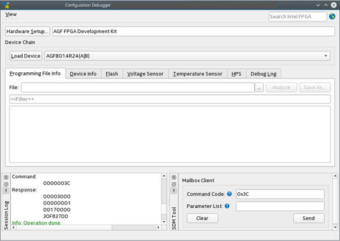Click the SDM Tool panel scroll down arrow

point(335,227)
